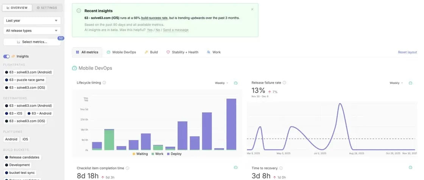Click the Stability + Health heart icon
This screenshot has height=180, width=424.
[168, 52]
